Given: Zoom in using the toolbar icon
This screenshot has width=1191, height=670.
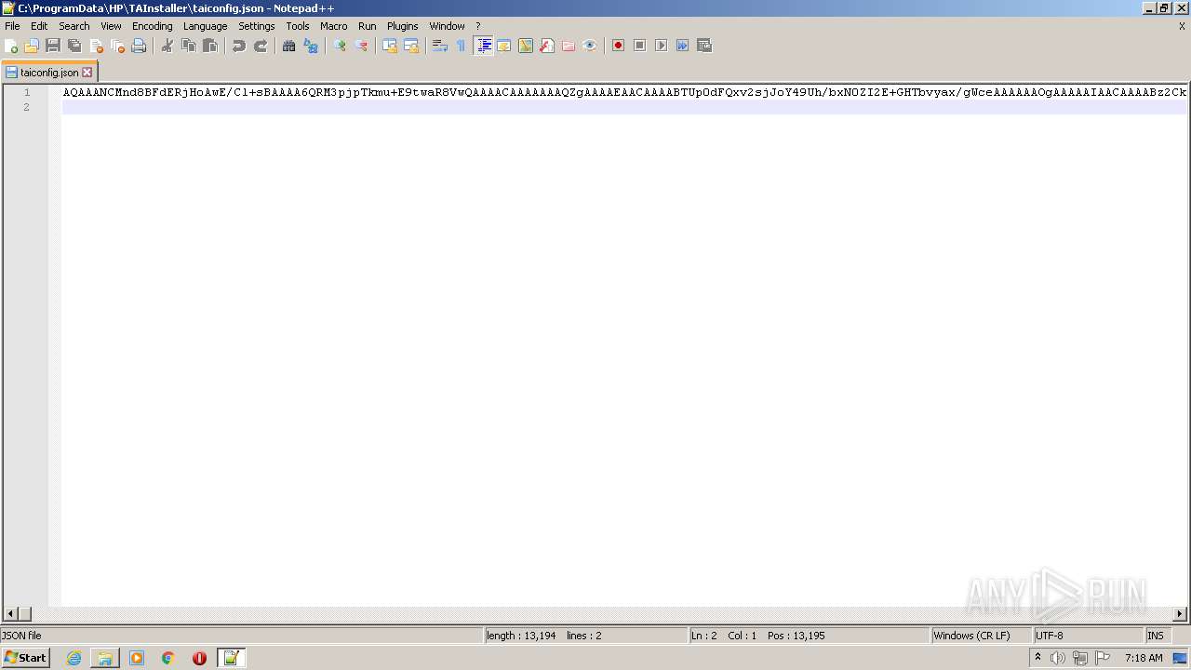Looking at the screenshot, I should pyautogui.click(x=340, y=46).
